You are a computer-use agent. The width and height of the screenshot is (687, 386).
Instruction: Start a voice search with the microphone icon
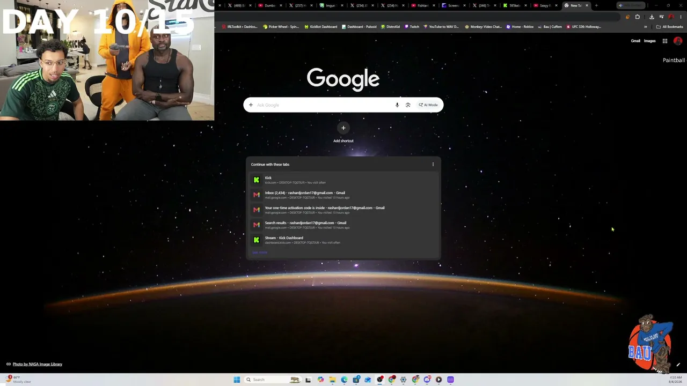(x=397, y=105)
